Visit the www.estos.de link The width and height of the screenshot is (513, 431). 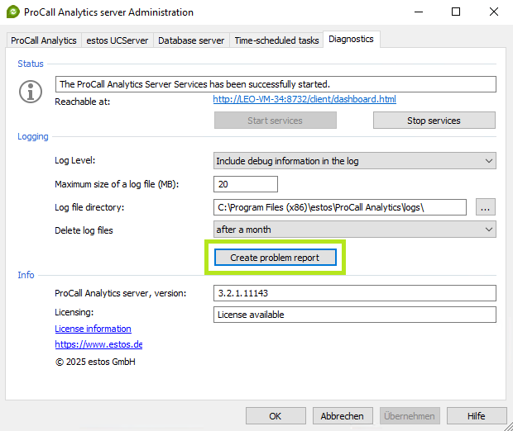pos(98,344)
